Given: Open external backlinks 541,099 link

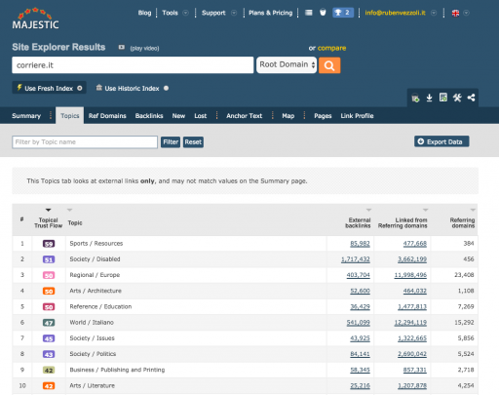Looking at the screenshot, I should 359,323.
